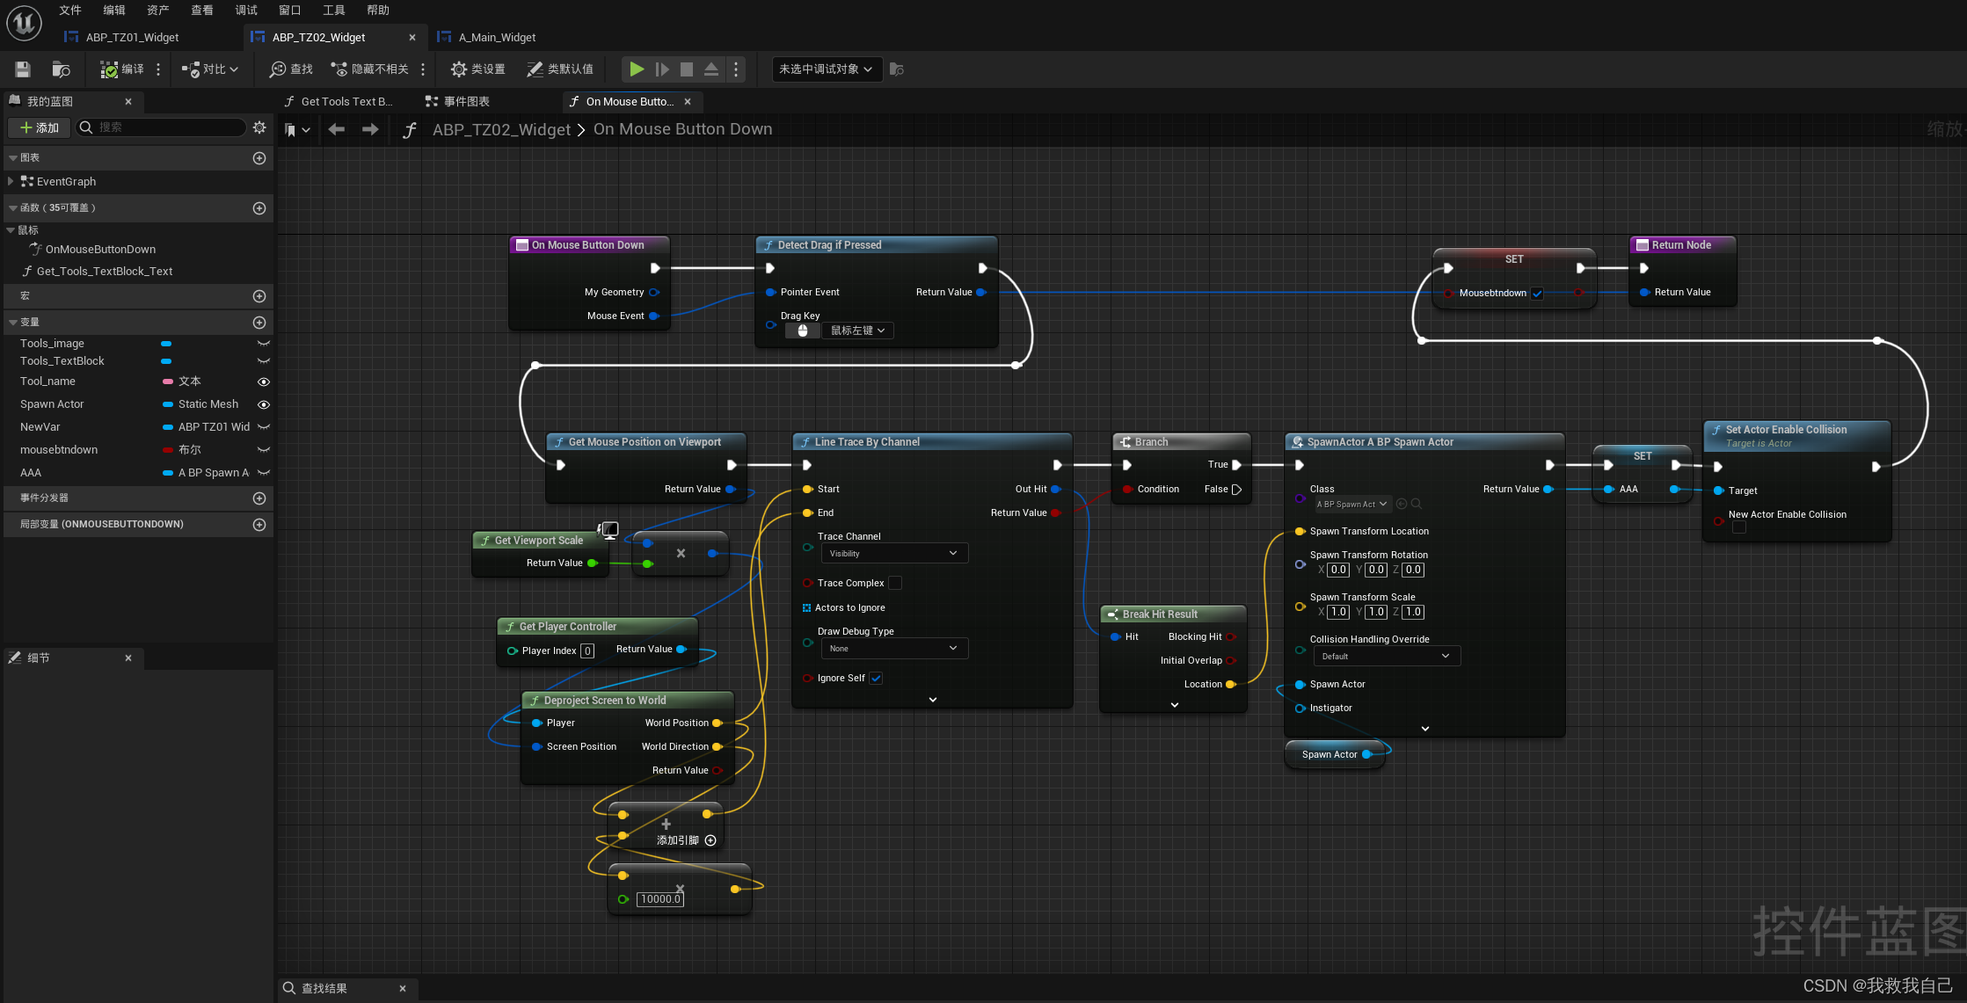Open Class Settings gear icon
This screenshot has height=1003, width=1967.
click(x=458, y=69)
